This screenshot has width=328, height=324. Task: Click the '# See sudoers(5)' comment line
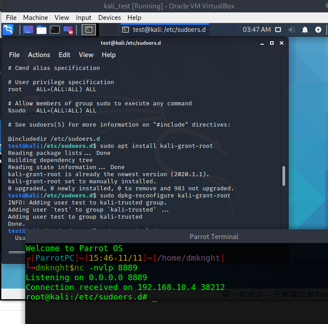pos(119,125)
